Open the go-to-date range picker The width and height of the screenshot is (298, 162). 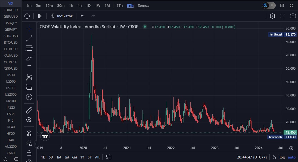click(x=109, y=157)
